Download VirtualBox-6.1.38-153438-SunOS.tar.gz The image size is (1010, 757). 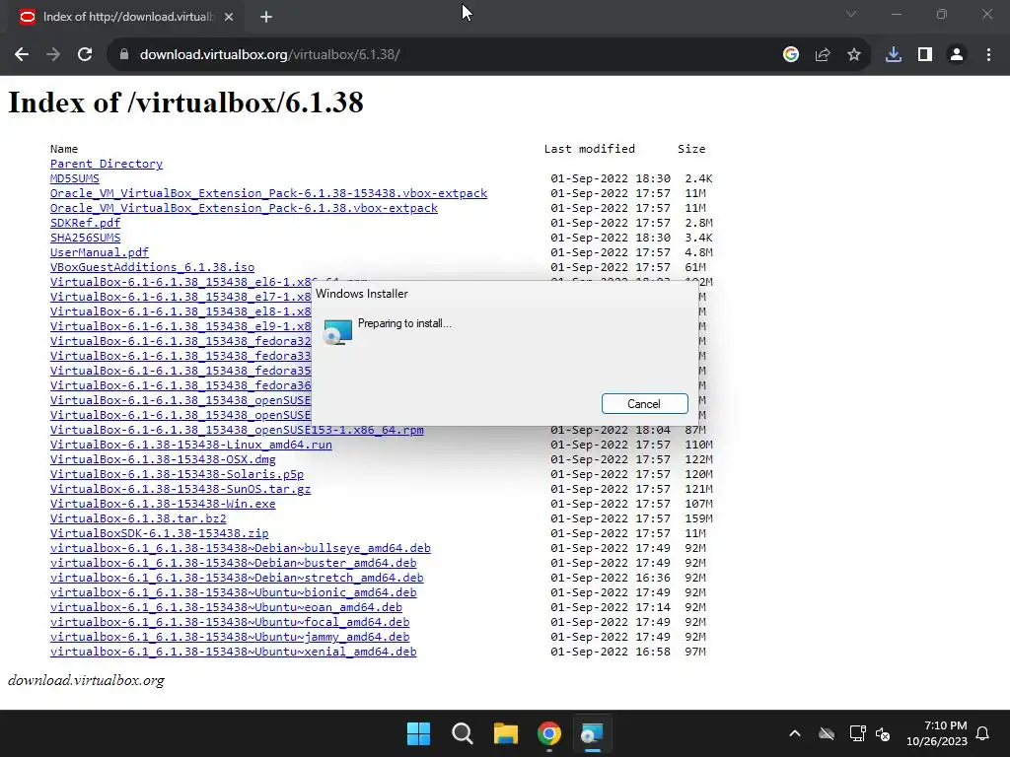180,490
